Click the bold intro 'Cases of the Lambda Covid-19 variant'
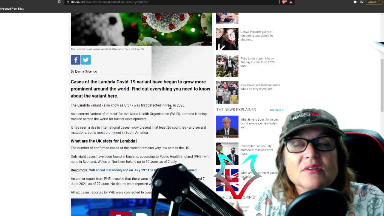The width and height of the screenshot is (384, 216). pyautogui.click(x=140, y=89)
